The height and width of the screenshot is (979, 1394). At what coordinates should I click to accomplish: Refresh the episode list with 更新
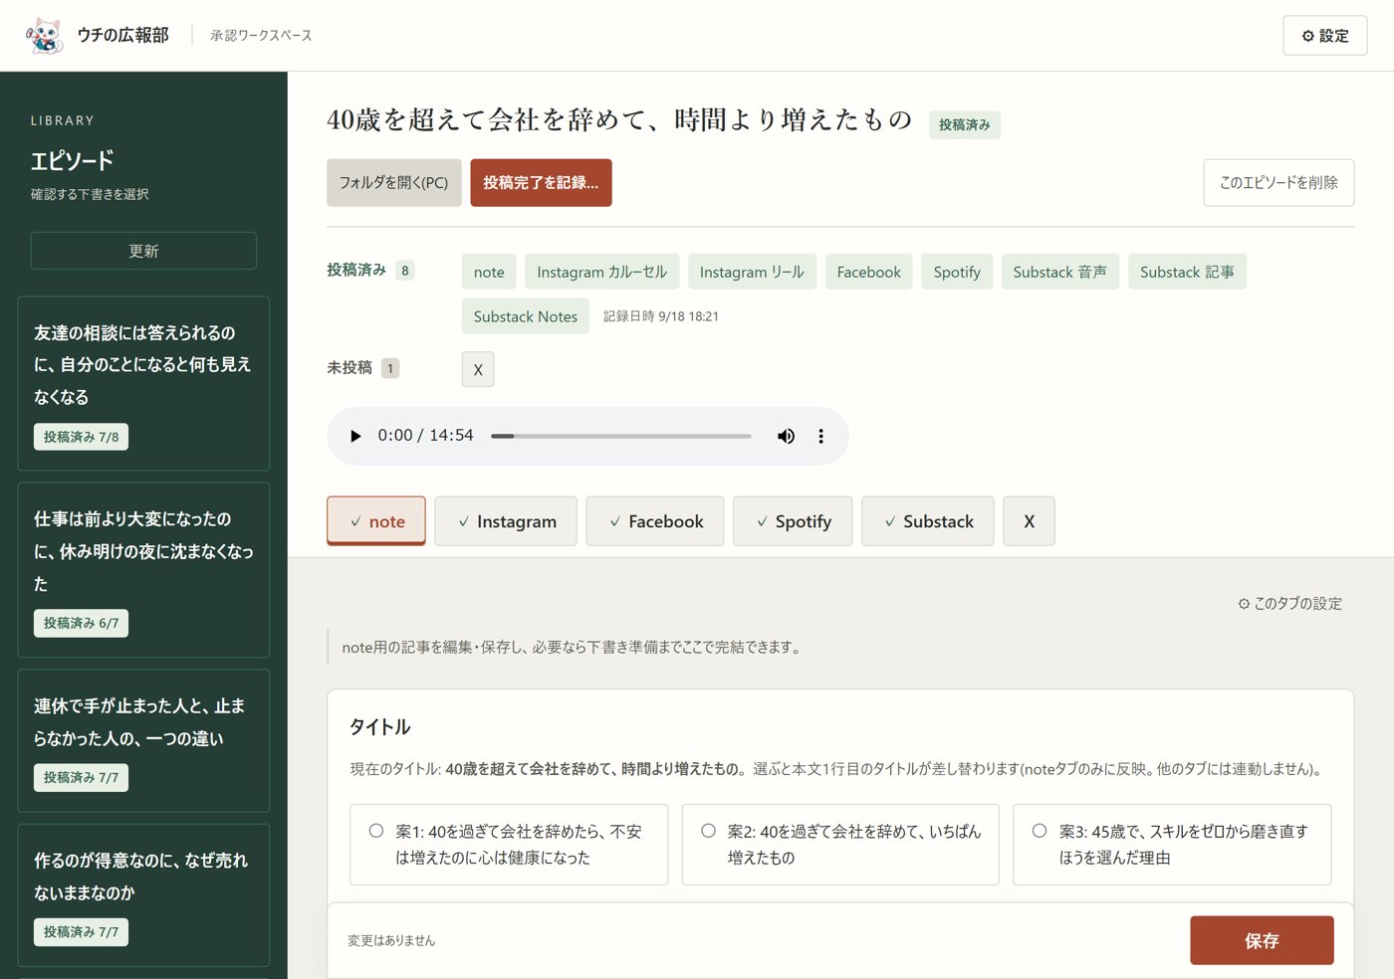click(143, 251)
